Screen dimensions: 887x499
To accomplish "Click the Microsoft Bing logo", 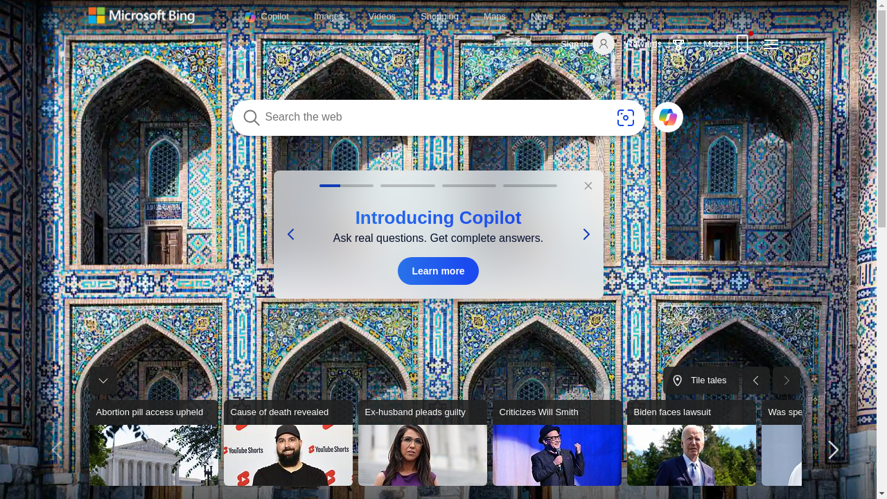I will pos(141,16).
